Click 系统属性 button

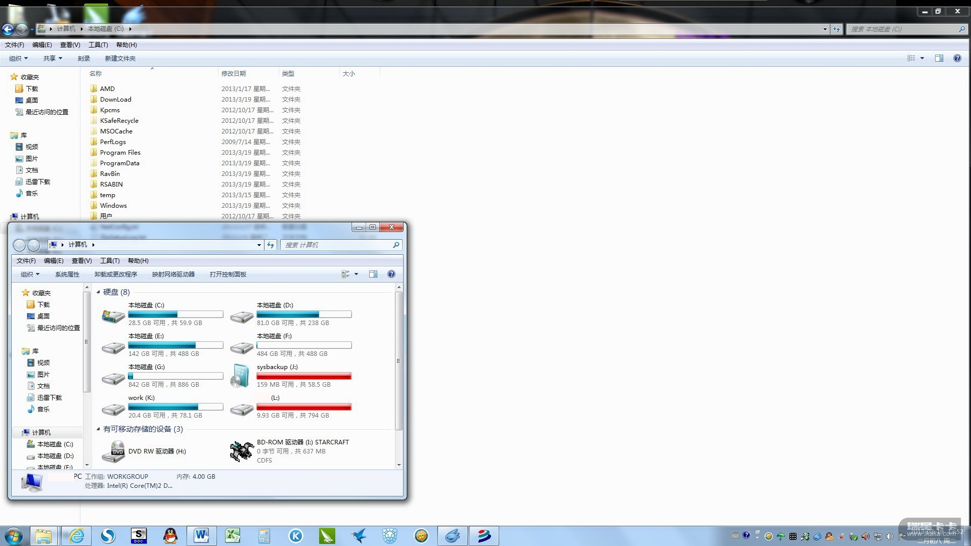(67, 274)
